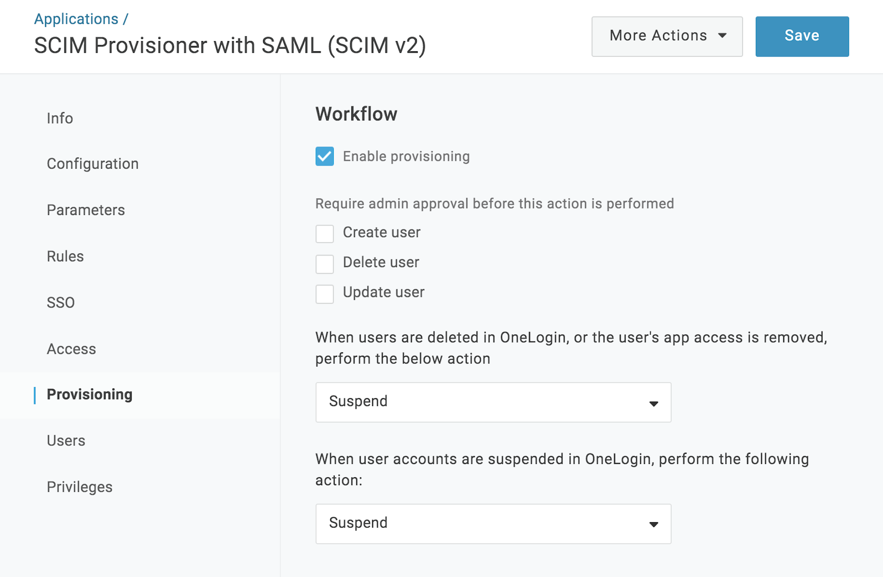Open the Parameters tab
The height and width of the screenshot is (577, 883).
pyautogui.click(x=86, y=210)
